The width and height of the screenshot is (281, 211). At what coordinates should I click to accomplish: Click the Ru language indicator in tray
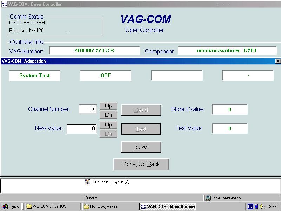tap(250, 206)
